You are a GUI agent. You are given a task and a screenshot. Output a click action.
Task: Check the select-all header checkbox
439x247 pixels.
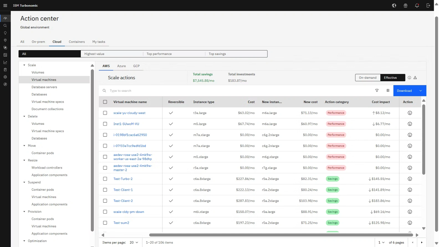105,102
